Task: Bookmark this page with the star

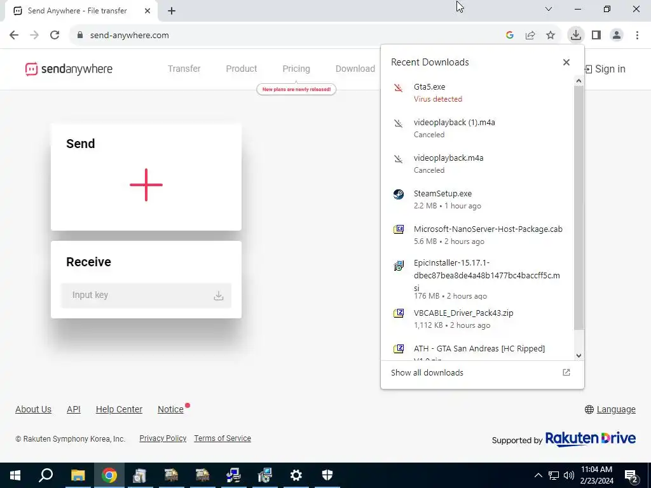Action: click(551, 36)
